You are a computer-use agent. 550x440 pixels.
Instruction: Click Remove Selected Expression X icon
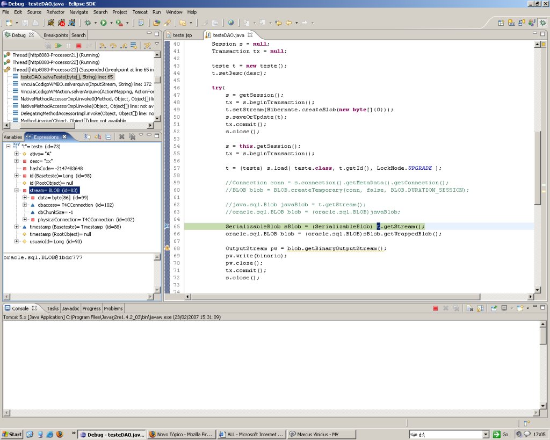coord(122,137)
